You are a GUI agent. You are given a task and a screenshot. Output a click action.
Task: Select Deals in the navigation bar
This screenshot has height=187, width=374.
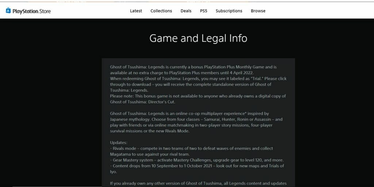(x=186, y=11)
